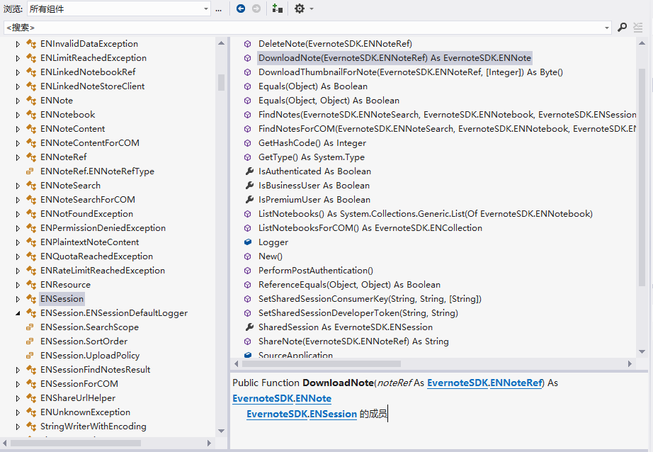Select the ListNotebooksForCOM() member

370,228
